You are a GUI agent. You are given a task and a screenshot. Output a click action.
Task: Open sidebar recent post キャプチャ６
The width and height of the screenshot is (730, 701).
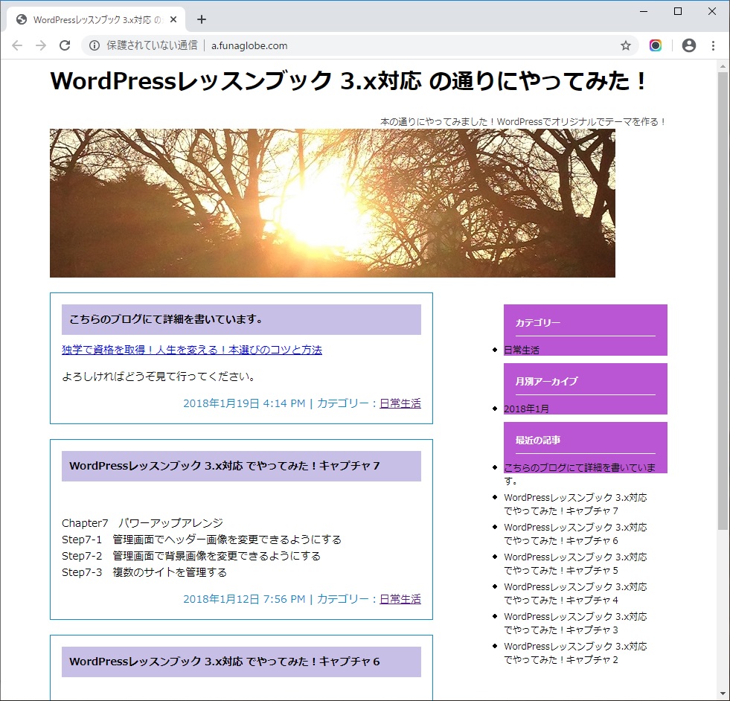[x=575, y=534]
